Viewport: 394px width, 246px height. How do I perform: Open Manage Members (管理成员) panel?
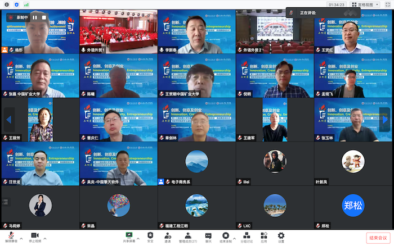coord(188,236)
